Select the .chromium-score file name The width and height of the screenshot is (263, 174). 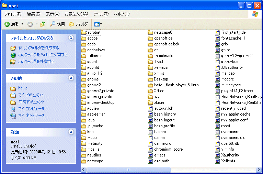(x=168, y=149)
